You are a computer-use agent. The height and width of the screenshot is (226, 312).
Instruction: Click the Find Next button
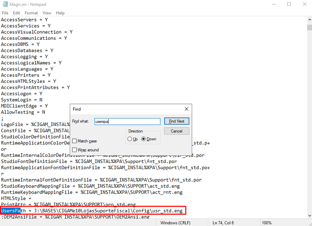click(177, 121)
